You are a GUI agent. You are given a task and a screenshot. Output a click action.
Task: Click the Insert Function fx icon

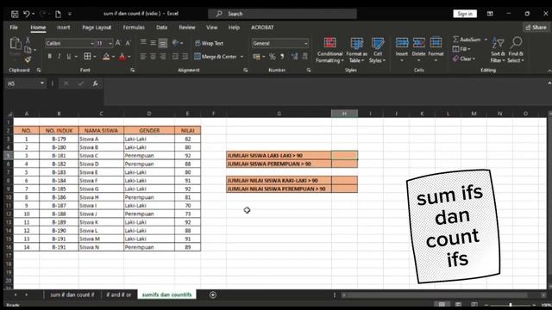(95, 84)
